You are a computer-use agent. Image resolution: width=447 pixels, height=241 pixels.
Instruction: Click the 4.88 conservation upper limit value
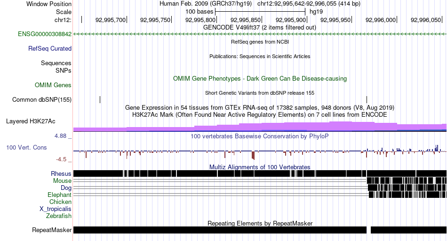coord(60,136)
